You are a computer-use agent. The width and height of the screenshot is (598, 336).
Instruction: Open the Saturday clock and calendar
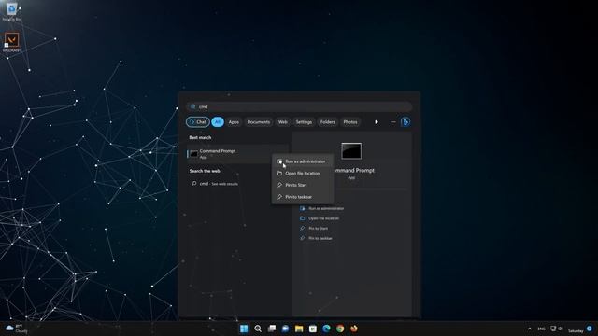pos(576,330)
